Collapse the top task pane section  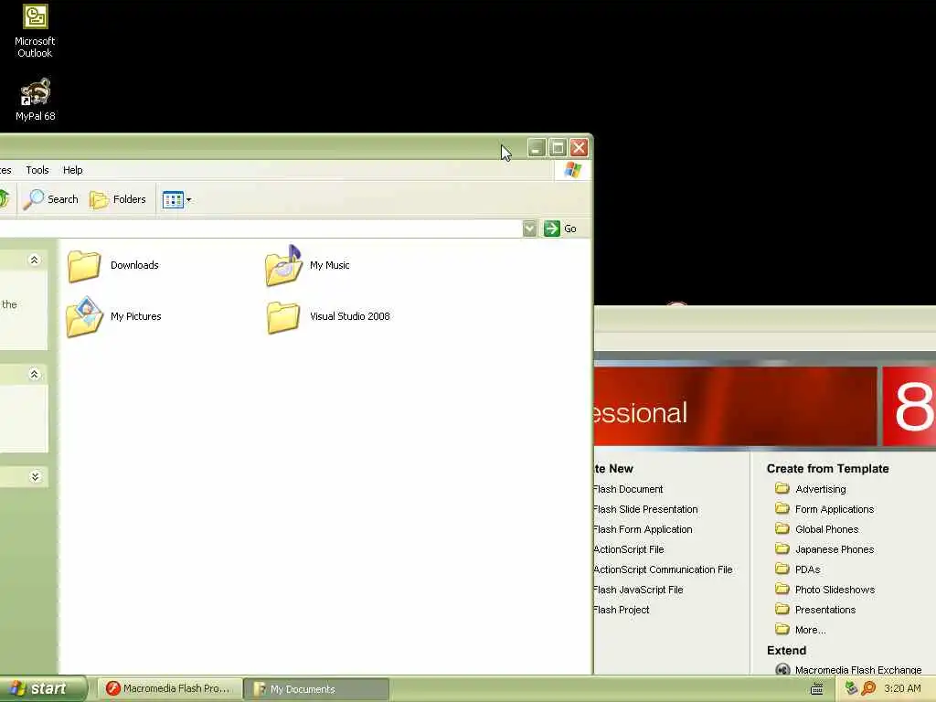(x=34, y=260)
